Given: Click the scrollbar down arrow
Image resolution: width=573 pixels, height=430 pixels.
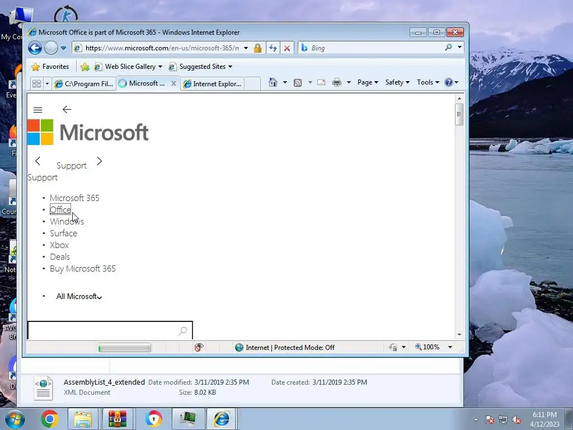Looking at the screenshot, I should [x=459, y=335].
